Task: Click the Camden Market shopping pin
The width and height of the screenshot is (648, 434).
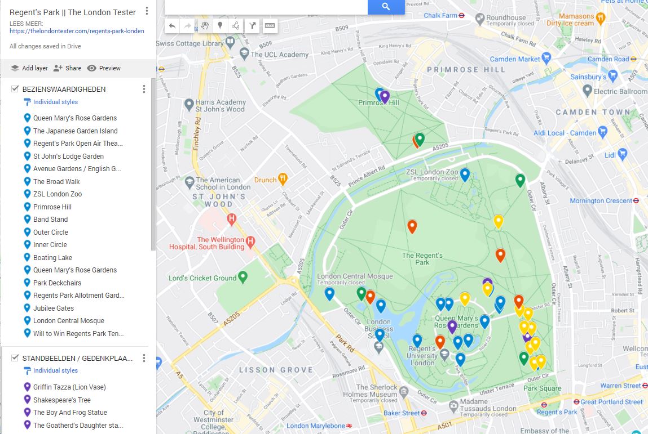Action: 546,58
